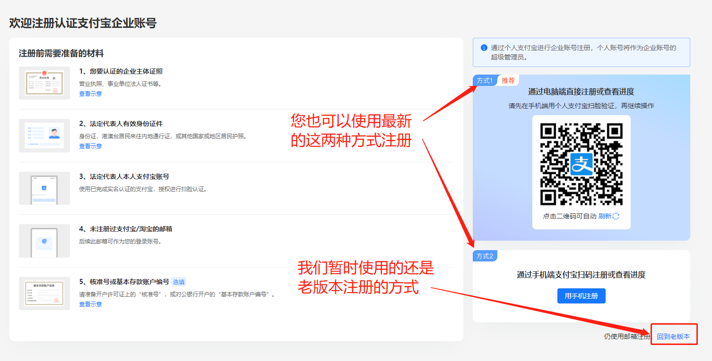Click the Alipay QR code
The height and width of the screenshot is (361, 712).
(581, 164)
